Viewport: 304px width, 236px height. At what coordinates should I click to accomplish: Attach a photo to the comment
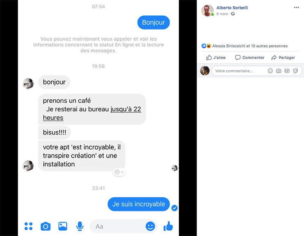pos(279,71)
